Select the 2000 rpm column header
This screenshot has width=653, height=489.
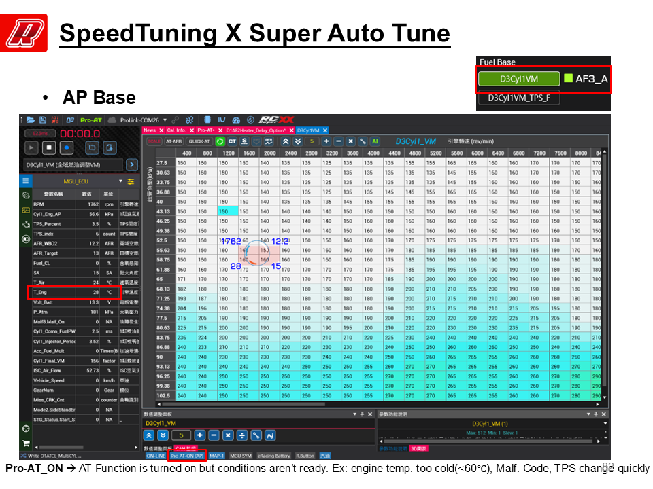click(x=269, y=153)
